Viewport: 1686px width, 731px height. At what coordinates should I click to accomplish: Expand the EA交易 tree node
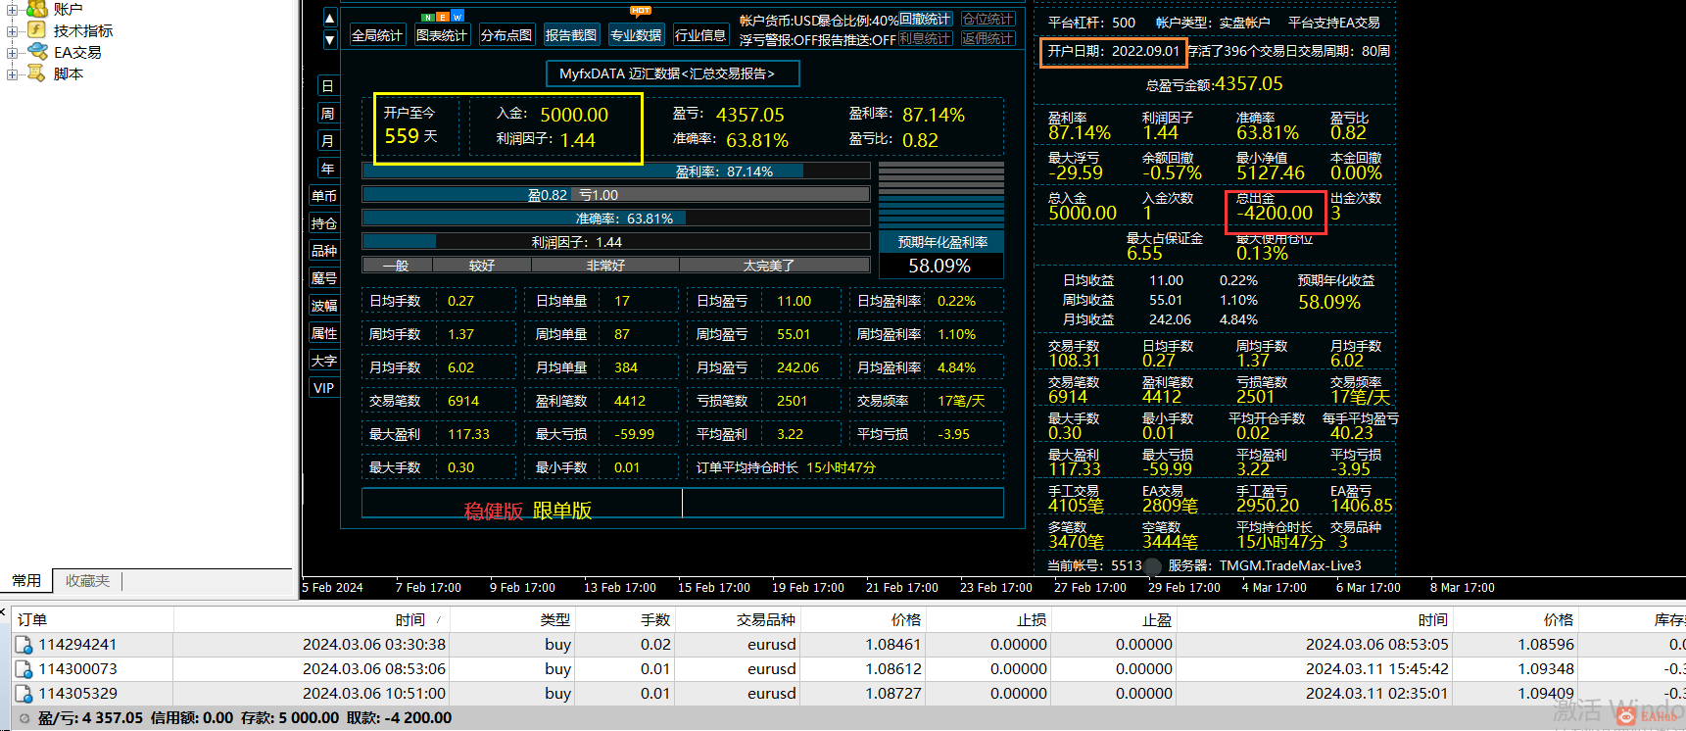click(13, 52)
